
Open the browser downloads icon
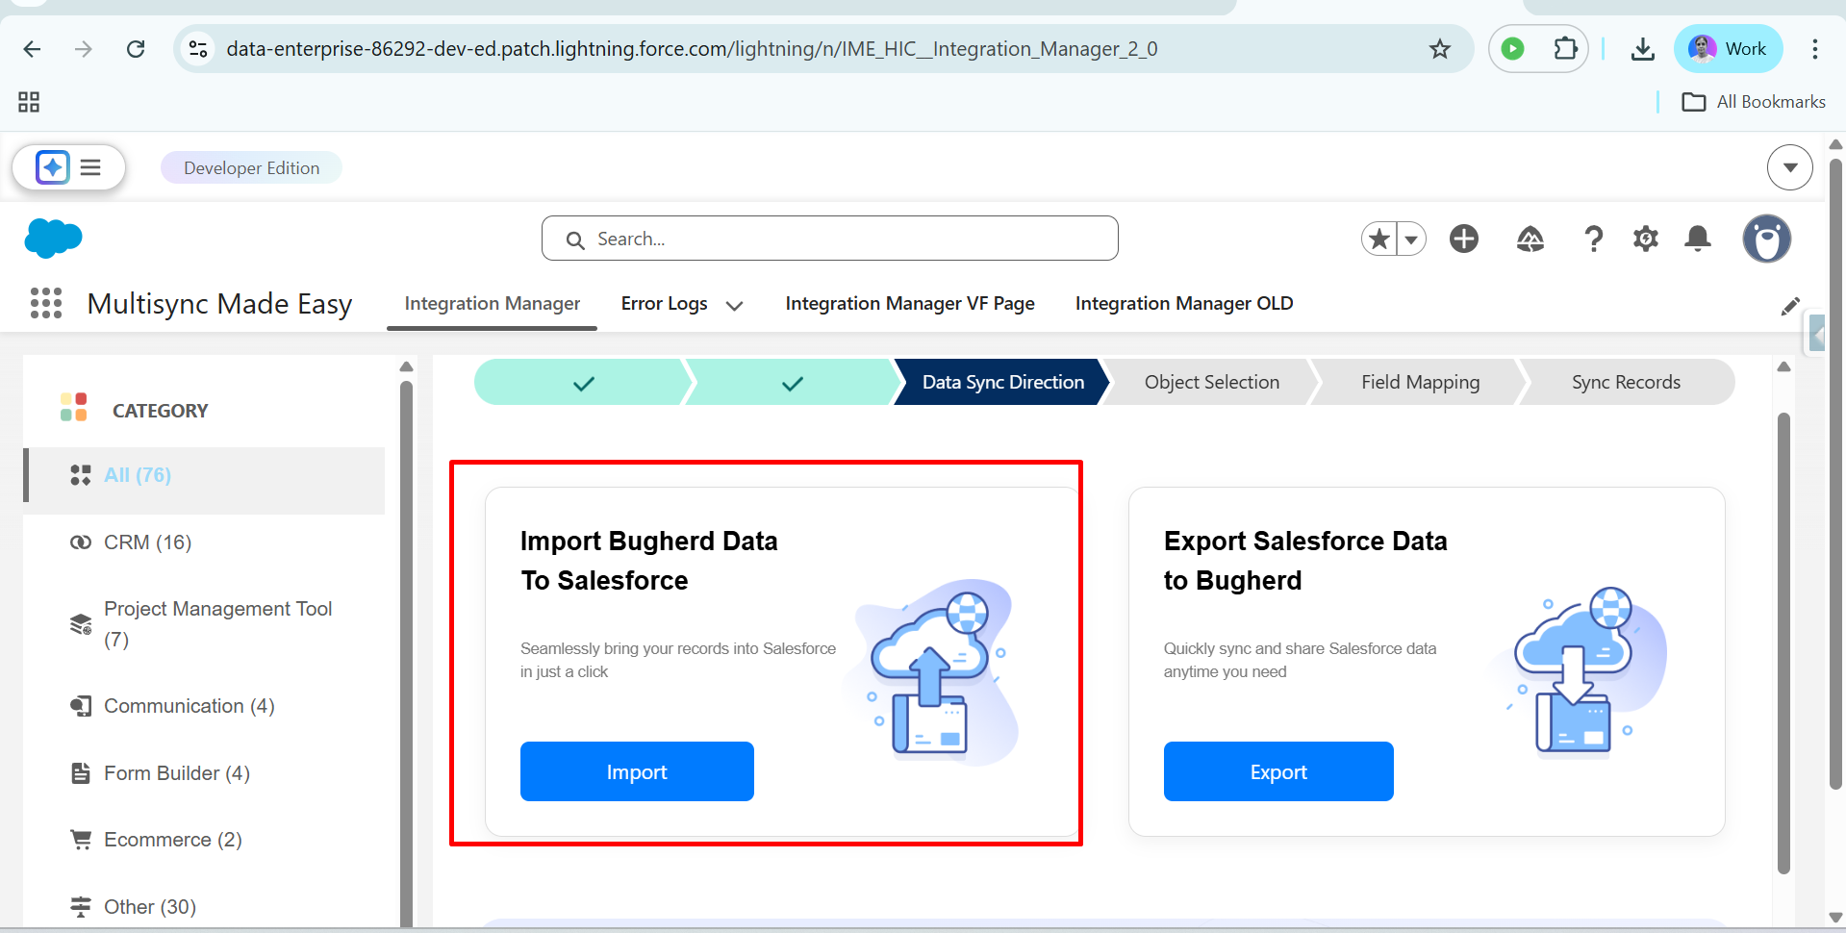[x=1642, y=49]
